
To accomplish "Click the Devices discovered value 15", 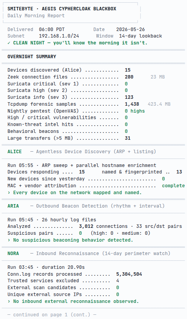I will [x=127, y=70].
